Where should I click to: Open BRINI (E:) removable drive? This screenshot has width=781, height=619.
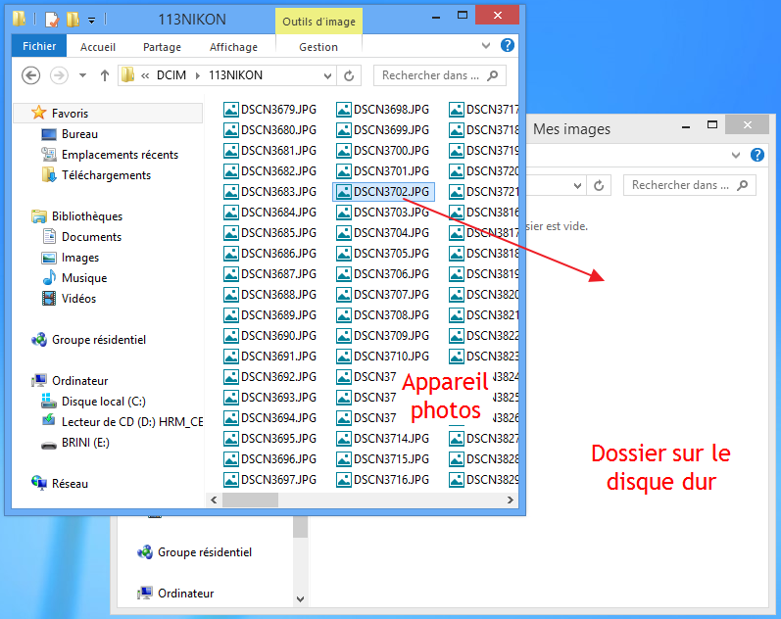tap(75, 443)
